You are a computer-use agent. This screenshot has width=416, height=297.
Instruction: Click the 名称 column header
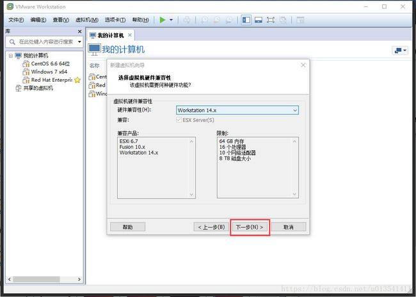click(x=95, y=66)
